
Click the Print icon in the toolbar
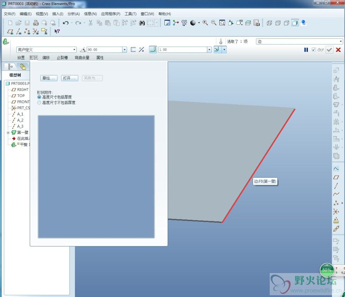point(36,23)
